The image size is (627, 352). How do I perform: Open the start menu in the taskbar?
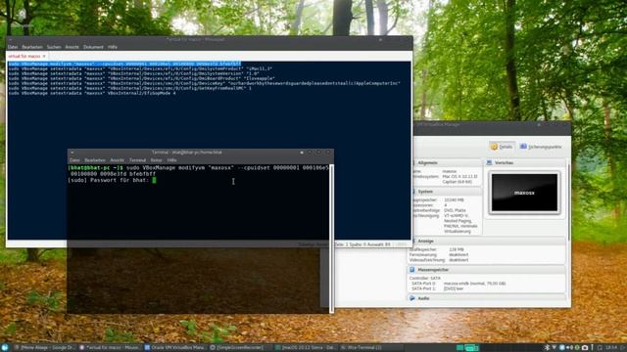pos(5,348)
